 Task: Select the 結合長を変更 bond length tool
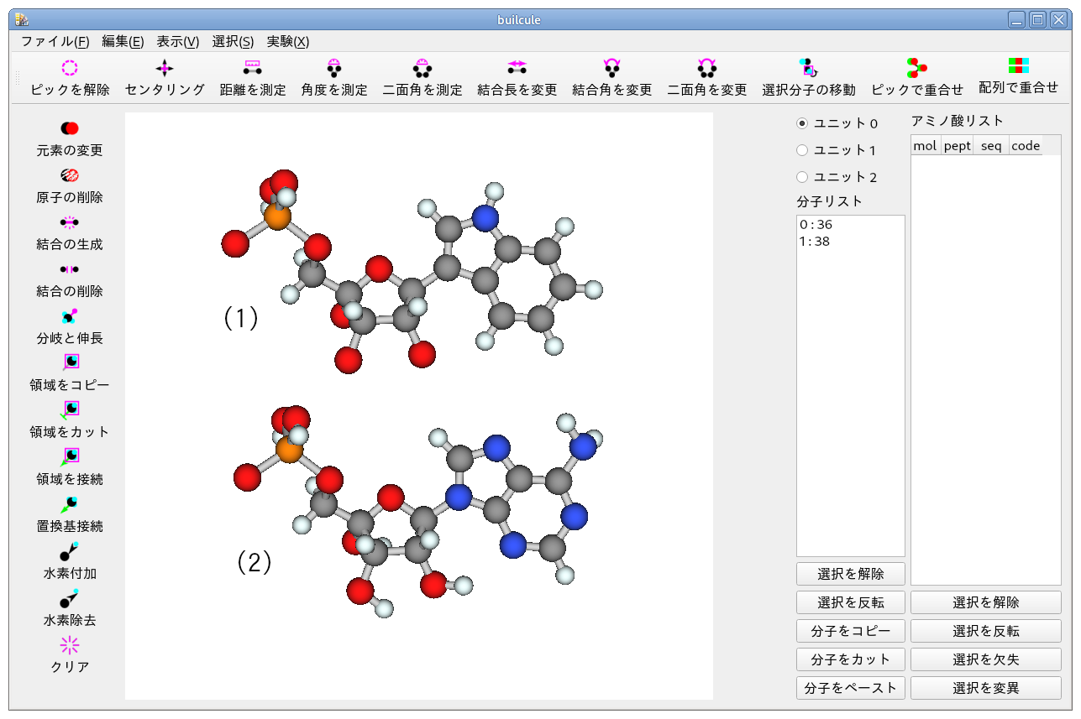pos(517,68)
